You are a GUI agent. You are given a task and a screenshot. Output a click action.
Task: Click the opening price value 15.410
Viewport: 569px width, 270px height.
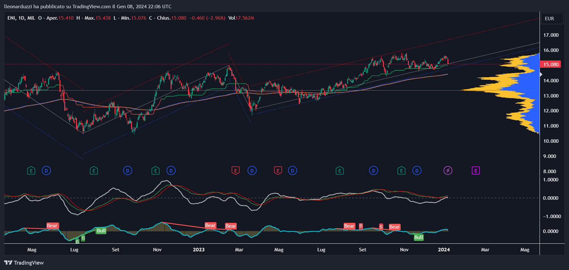[66, 18]
